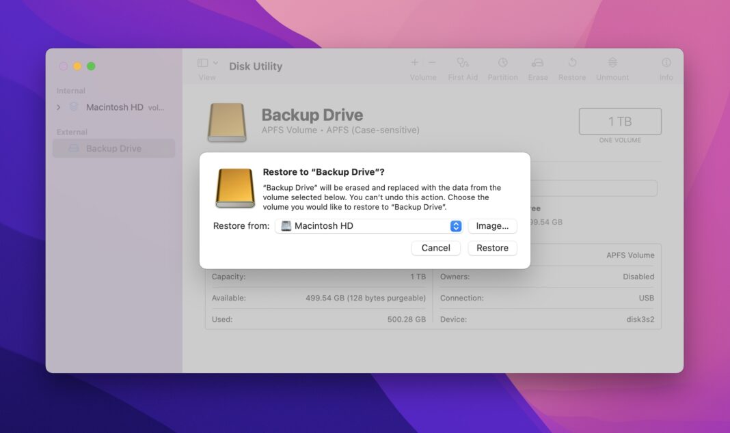Click the Macintosh HD volume icon in sidebar
The width and height of the screenshot is (730, 433).
[x=73, y=107]
